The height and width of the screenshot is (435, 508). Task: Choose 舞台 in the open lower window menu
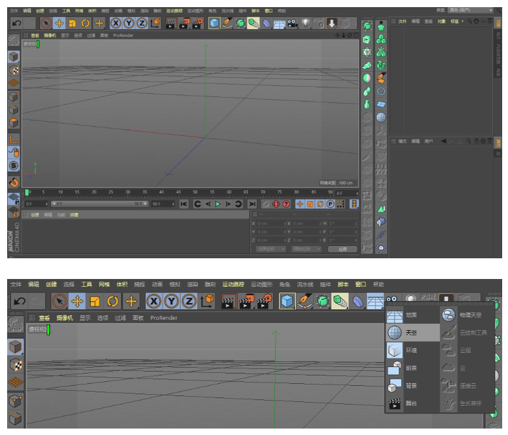tap(413, 403)
